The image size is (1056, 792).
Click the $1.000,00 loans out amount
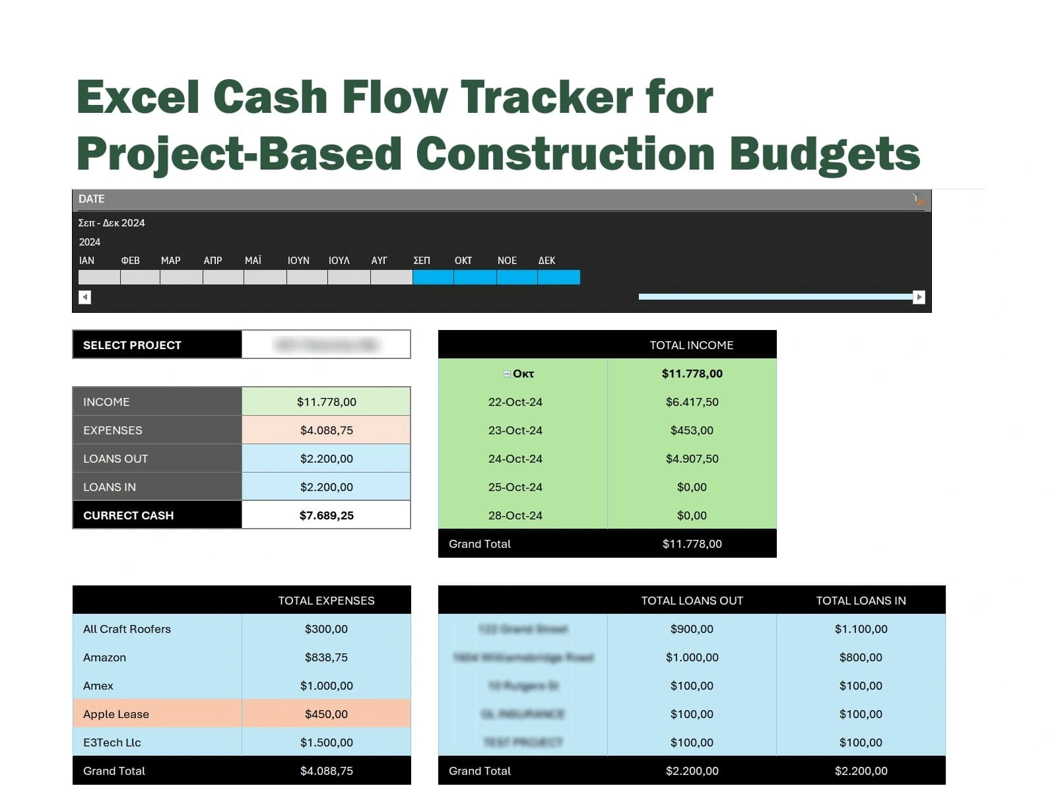tap(692, 657)
